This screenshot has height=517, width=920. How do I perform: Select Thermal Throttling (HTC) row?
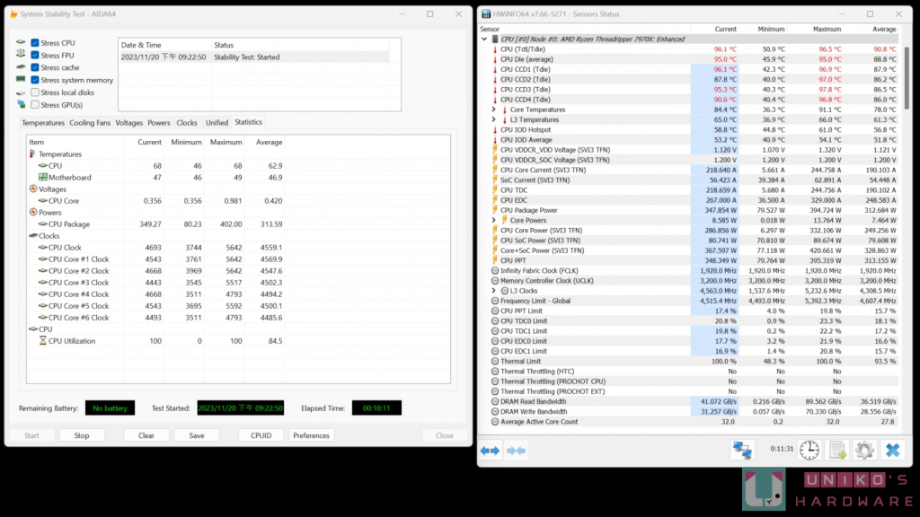point(689,371)
